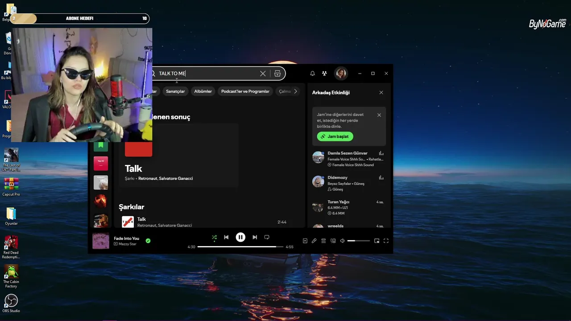The image size is (571, 321).
Task: Open the pink Top 50 playlist in the sidebar
Action: 101,163
